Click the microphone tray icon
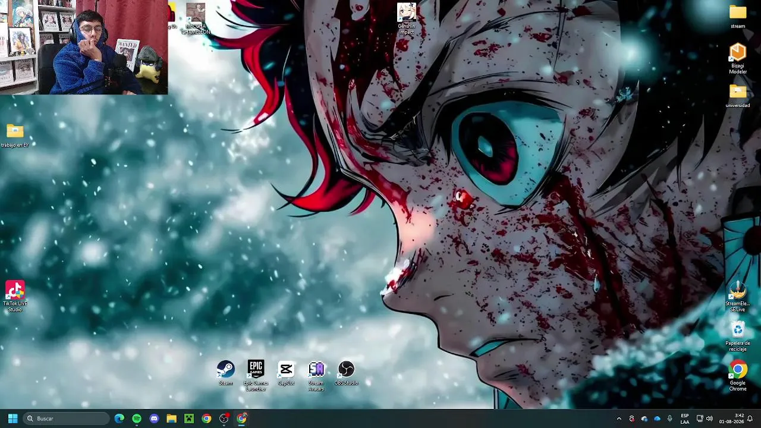The image size is (761, 428). click(x=670, y=418)
